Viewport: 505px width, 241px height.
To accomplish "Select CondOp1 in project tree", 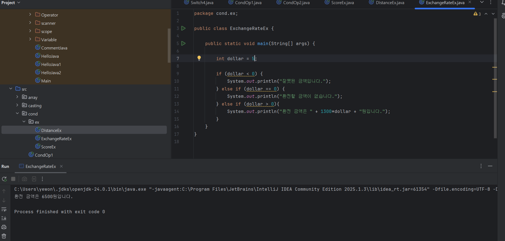I will (41, 155).
